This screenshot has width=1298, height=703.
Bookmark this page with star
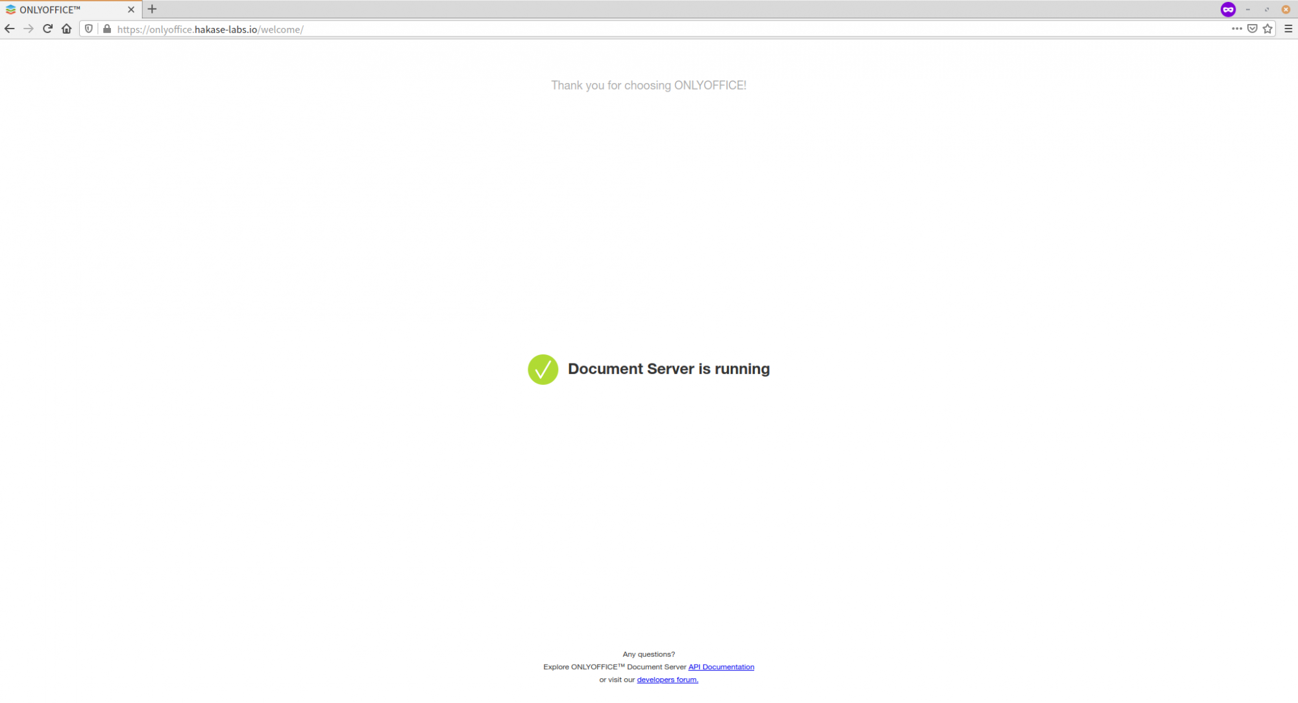click(1267, 29)
